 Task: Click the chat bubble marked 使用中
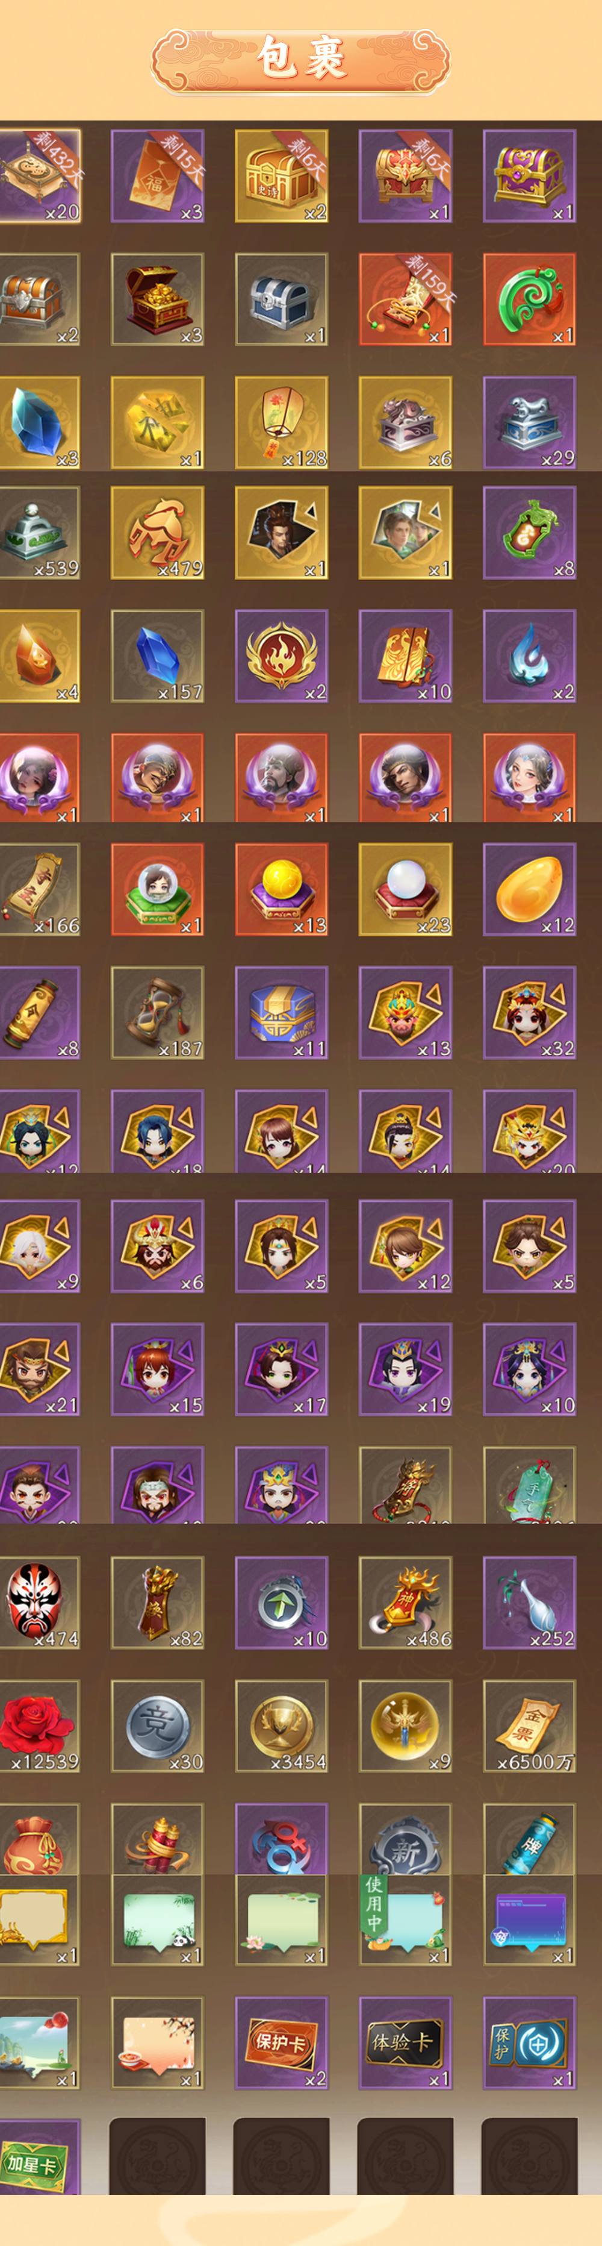pos(405,1920)
